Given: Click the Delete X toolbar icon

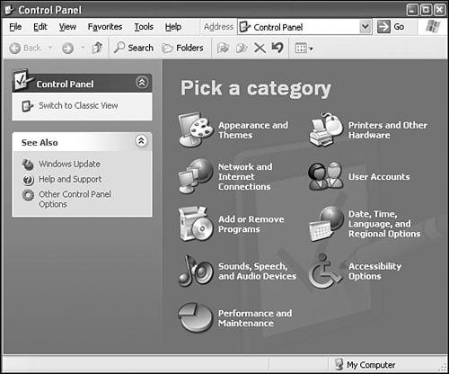Looking at the screenshot, I should pos(260,48).
